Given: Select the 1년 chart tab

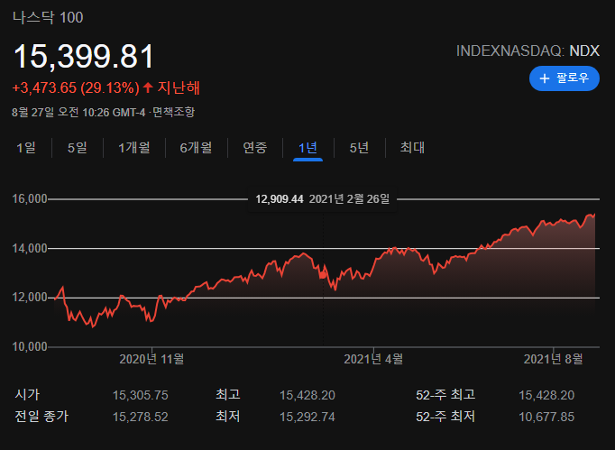Looking at the screenshot, I should [x=307, y=148].
